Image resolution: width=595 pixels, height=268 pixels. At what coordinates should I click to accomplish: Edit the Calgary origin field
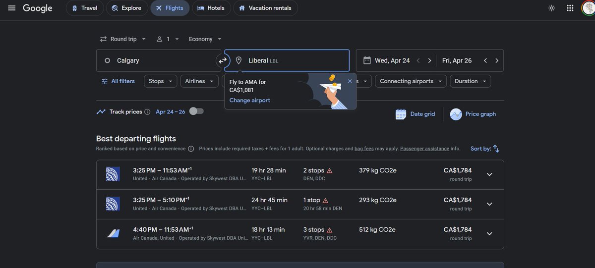point(159,60)
